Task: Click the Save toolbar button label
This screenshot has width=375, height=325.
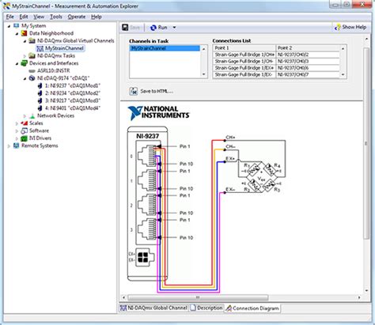Action: click(134, 28)
